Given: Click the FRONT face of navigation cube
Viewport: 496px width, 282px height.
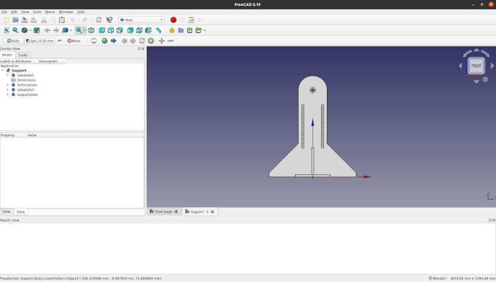Looking at the screenshot, I should point(476,66).
